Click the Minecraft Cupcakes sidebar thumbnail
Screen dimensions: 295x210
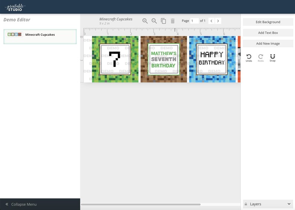[x=14, y=35]
